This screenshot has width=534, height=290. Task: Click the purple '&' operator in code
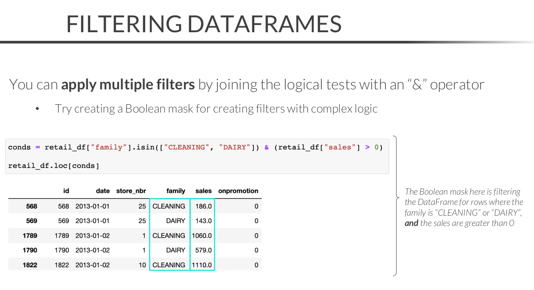(x=266, y=147)
